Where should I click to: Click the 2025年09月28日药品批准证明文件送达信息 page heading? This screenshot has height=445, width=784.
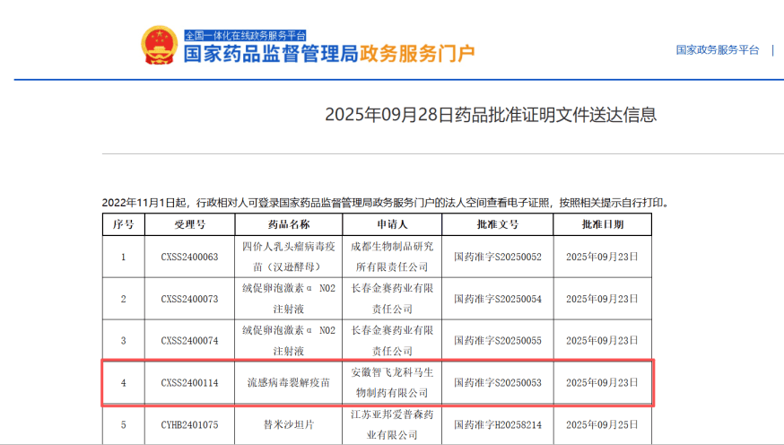coord(490,115)
